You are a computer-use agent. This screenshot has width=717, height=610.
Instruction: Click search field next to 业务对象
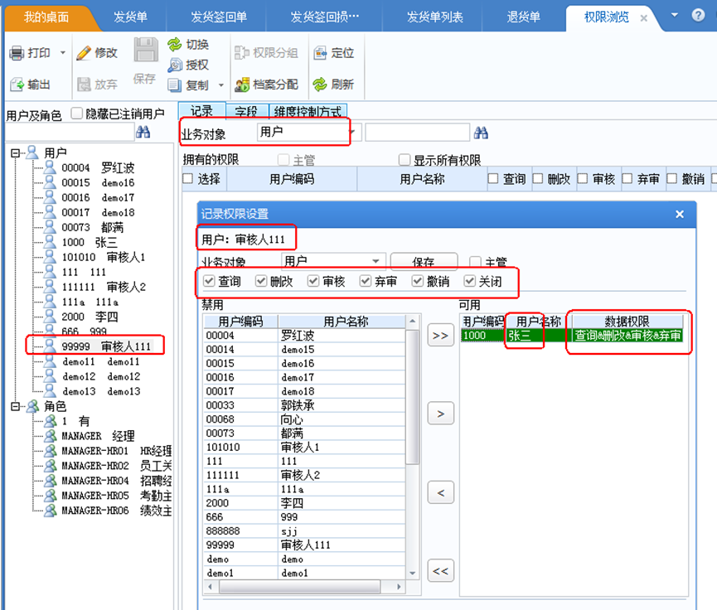[417, 132]
